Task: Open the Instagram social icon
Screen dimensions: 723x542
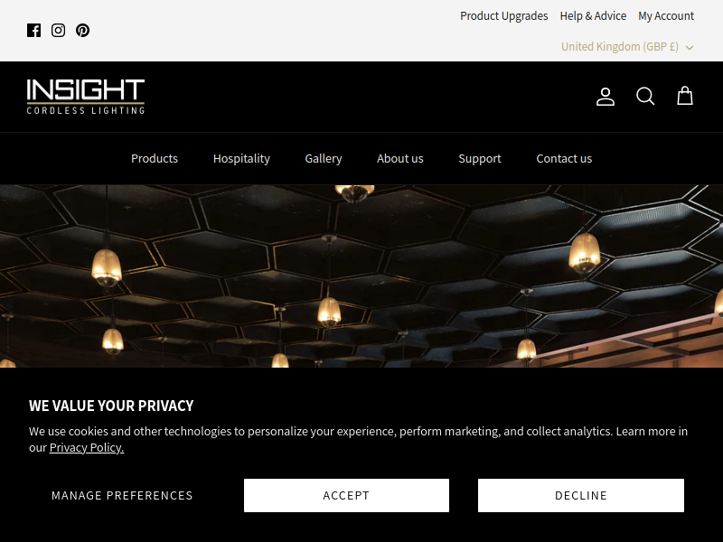Action: click(x=58, y=31)
